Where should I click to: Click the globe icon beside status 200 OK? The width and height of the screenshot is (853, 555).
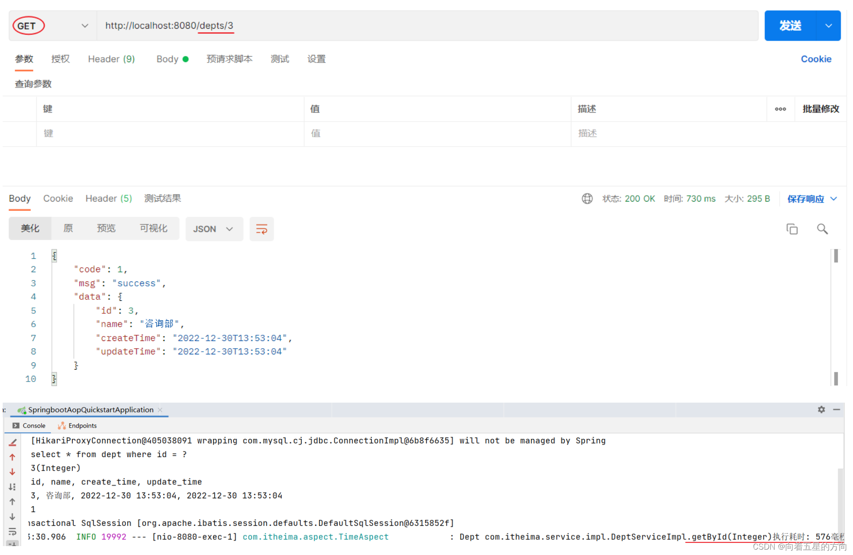tap(587, 198)
